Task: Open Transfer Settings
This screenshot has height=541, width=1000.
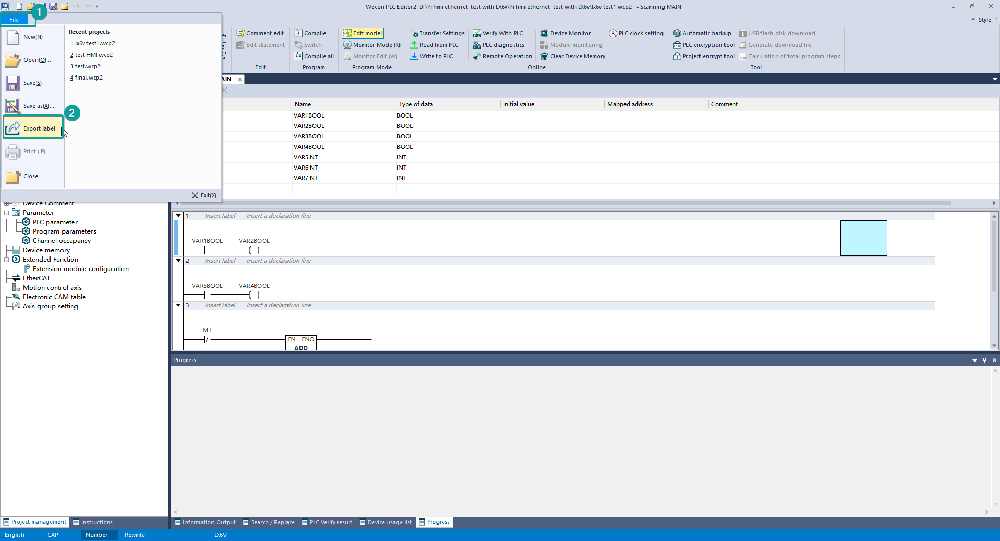Action: [x=437, y=33]
